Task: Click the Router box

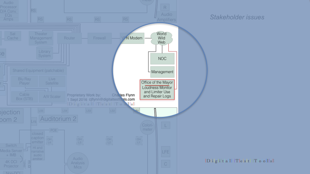Action: pyautogui.click(x=69, y=38)
